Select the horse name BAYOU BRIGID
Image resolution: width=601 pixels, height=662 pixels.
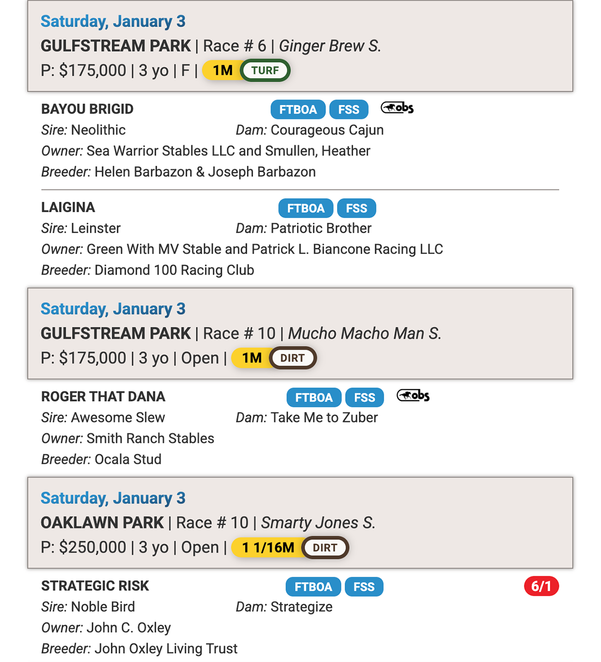[x=87, y=109]
